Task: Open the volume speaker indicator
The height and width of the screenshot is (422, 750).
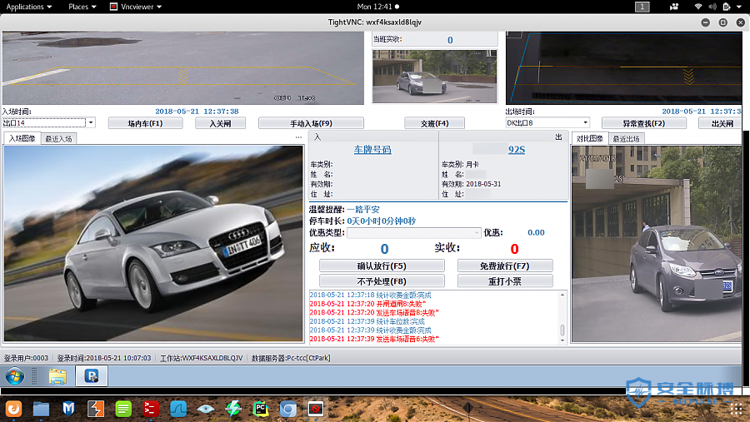Action: [x=712, y=7]
